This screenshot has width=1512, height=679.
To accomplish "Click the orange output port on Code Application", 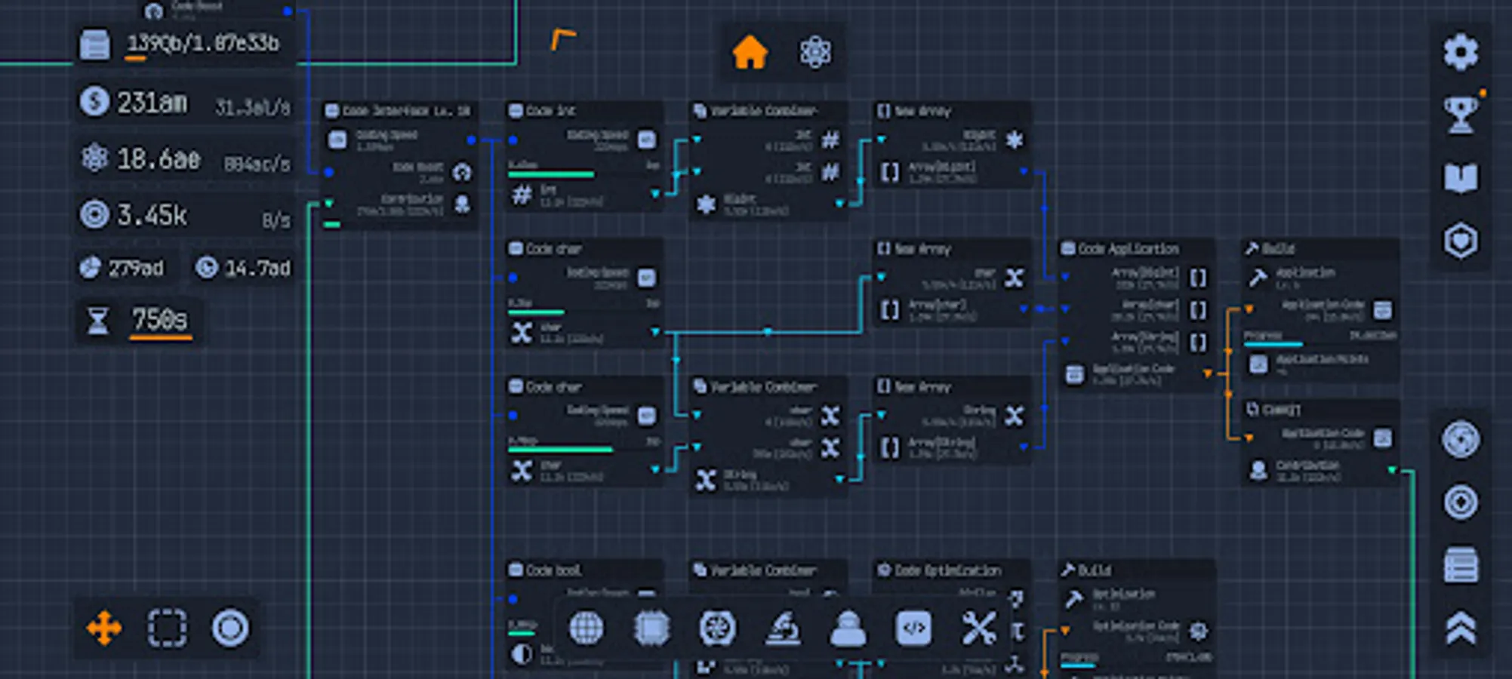I will point(1208,373).
